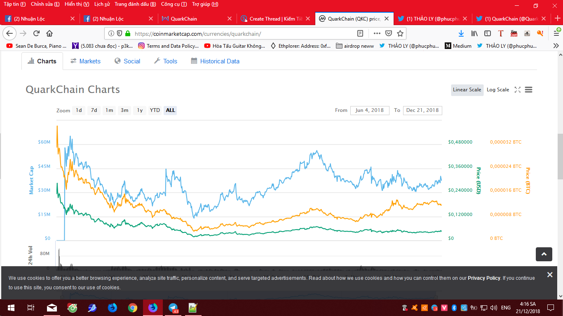
Task: Open Task View on the taskbar
Action: pyautogui.click(x=30, y=308)
